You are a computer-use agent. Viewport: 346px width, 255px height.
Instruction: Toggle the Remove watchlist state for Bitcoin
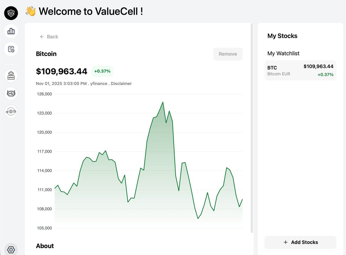point(228,54)
